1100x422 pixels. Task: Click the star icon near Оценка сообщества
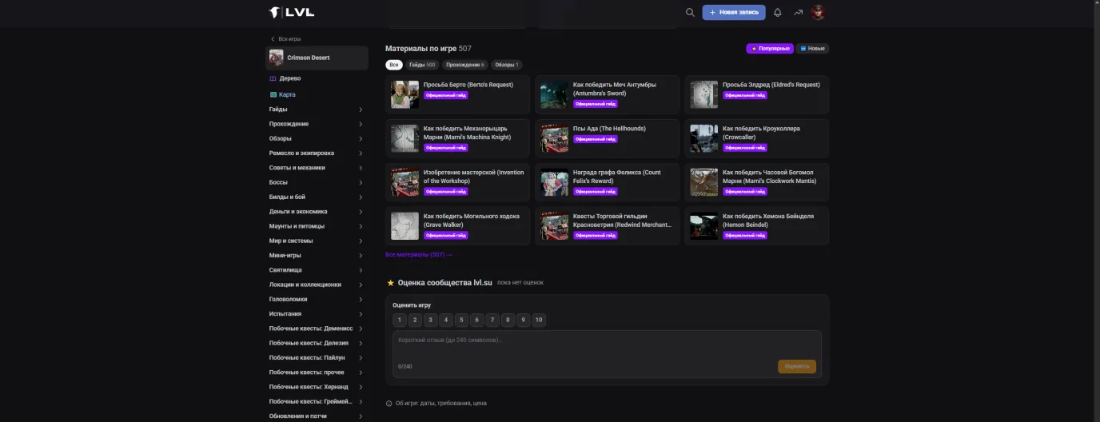pyautogui.click(x=390, y=283)
